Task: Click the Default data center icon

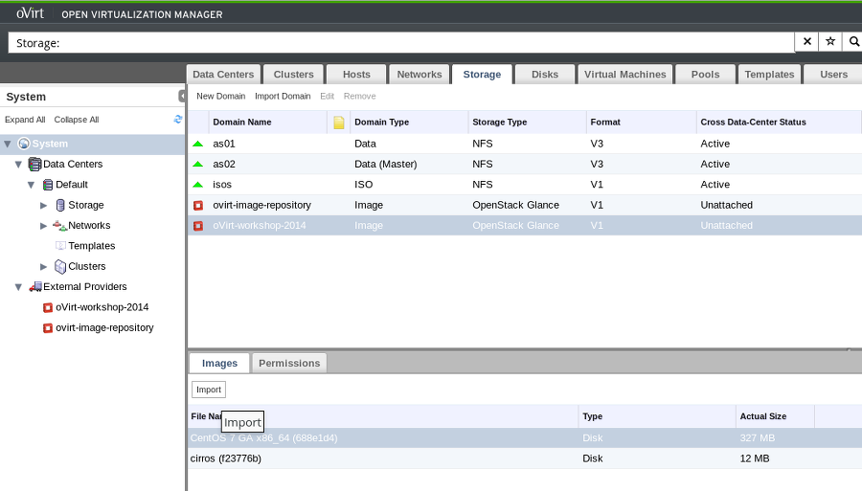Action: point(48,185)
